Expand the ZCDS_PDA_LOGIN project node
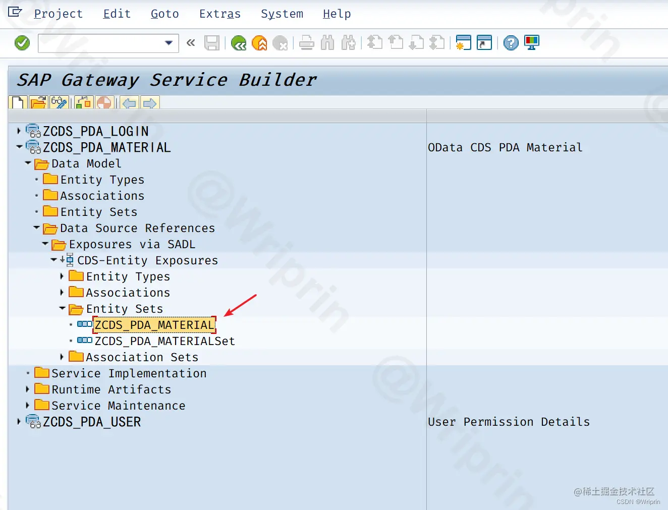The image size is (668, 510). click(19, 131)
